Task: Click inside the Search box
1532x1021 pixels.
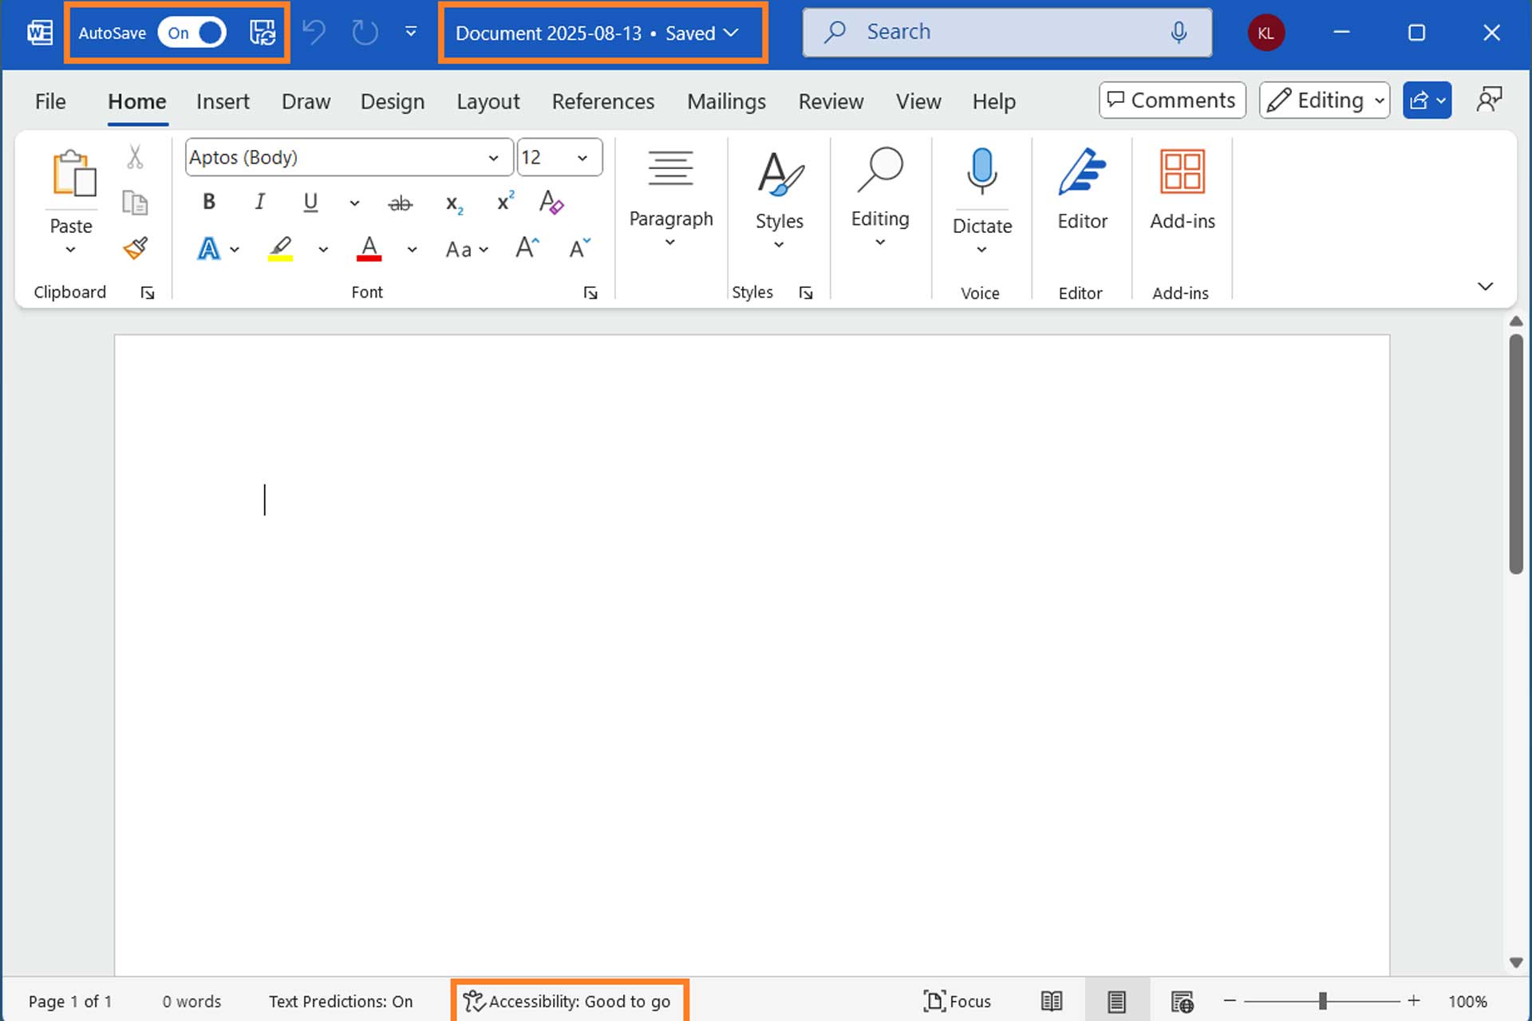Action: point(1005,32)
